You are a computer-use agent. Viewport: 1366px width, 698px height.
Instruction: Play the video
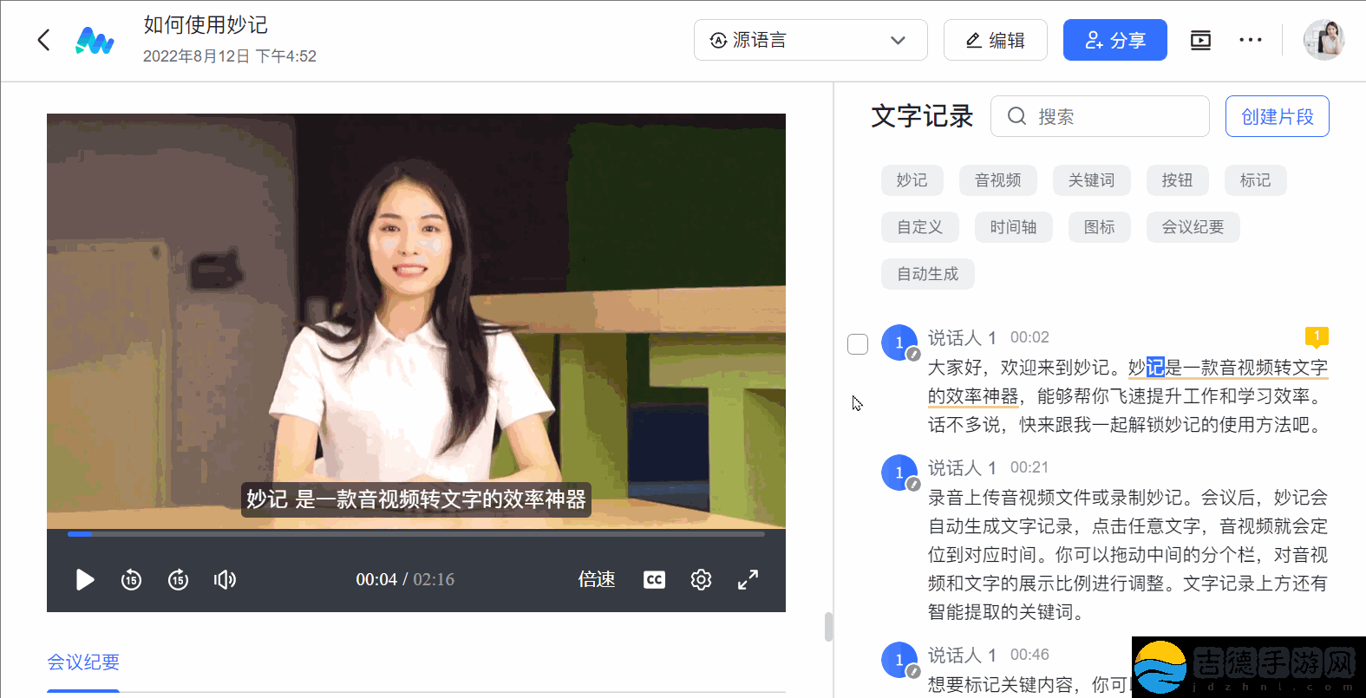[x=84, y=579]
